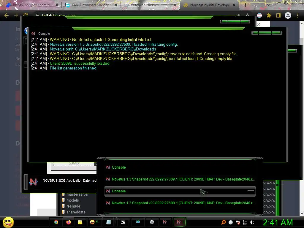Screen dimensions: 304x228
Task: Open the network tray icon
Action: [245, 222]
